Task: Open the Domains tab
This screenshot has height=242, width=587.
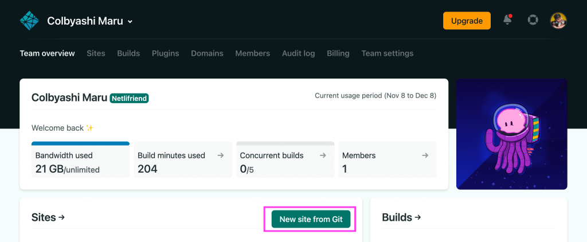Action: 207,53
